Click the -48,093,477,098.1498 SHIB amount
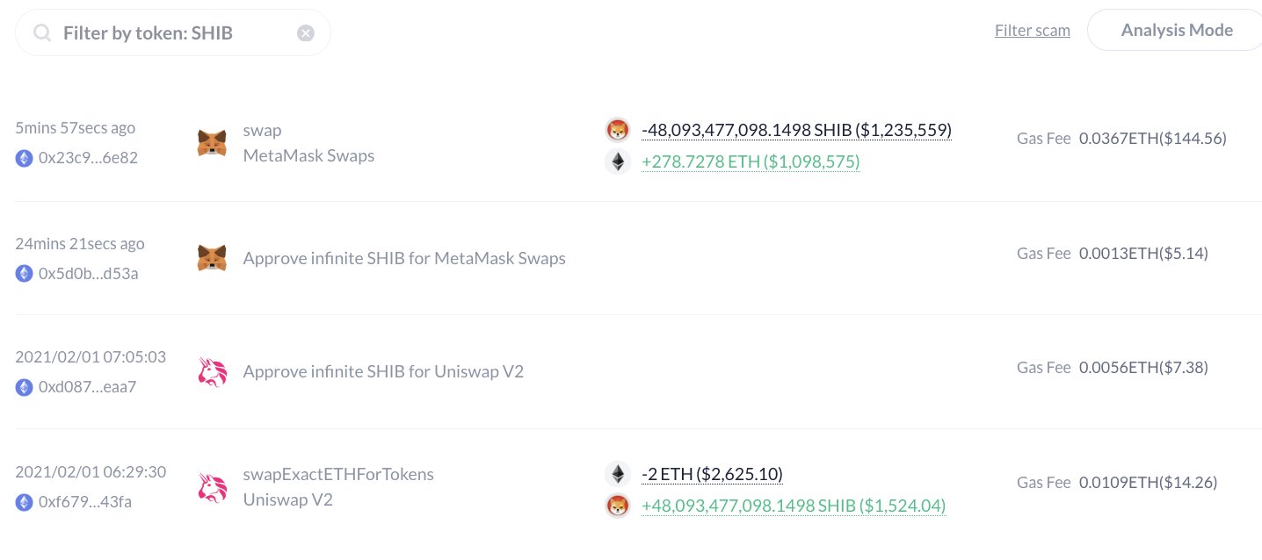Image resolution: width=1262 pixels, height=560 pixels. click(796, 131)
